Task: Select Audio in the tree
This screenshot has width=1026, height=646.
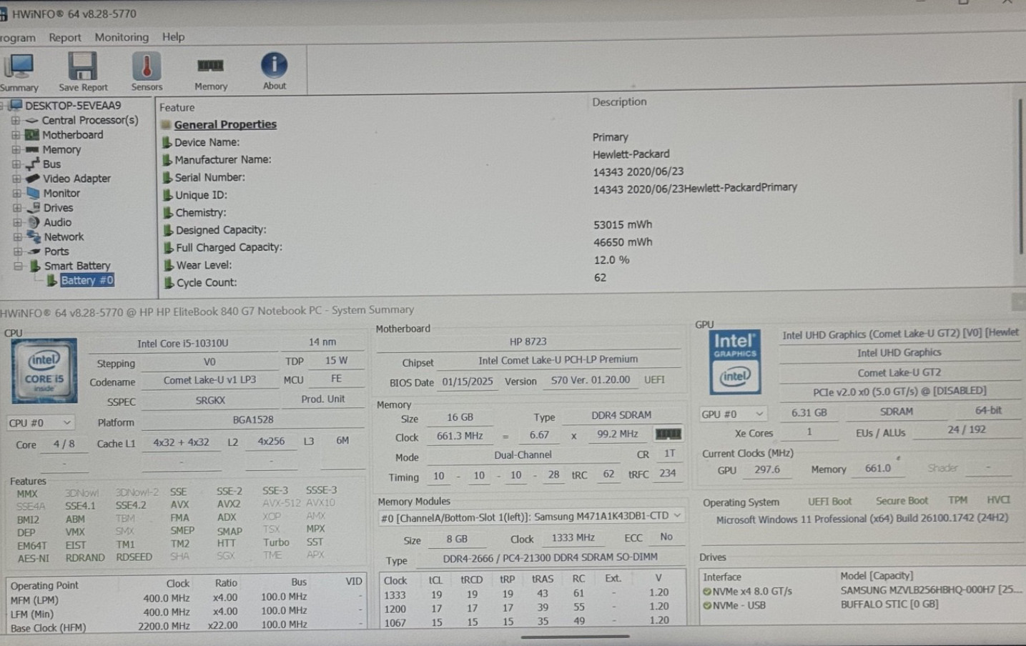Action: point(57,222)
